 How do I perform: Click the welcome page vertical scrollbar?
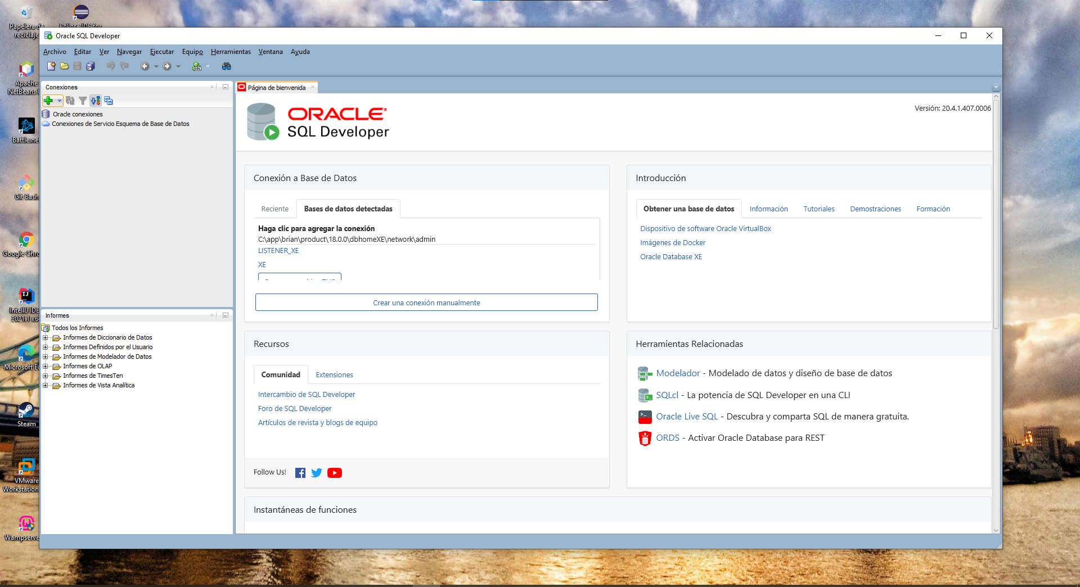click(996, 214)
